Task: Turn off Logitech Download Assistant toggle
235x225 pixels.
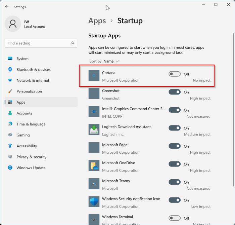Action: point(175,128)
